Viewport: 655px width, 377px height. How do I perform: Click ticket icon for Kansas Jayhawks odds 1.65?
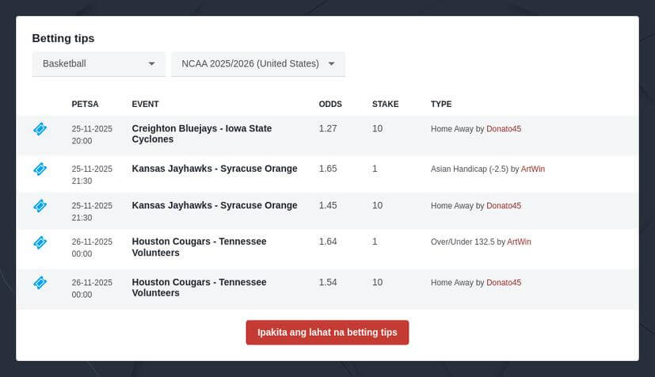click(40, 169)
